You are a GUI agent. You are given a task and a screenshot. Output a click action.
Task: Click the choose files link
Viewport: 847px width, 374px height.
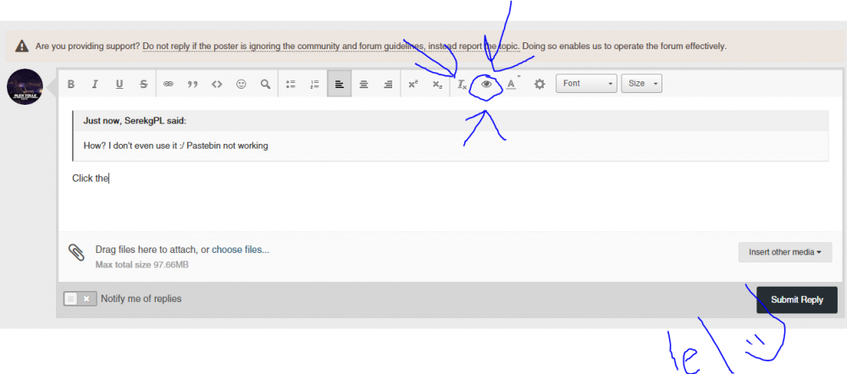point(241,250)
